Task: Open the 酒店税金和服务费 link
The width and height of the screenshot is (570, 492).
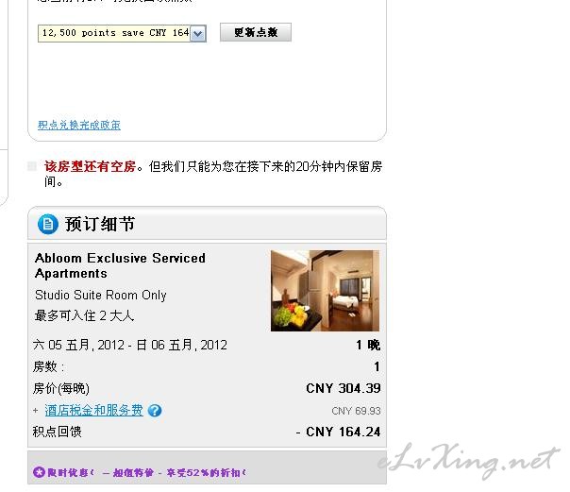Action: tap(93, 410)
